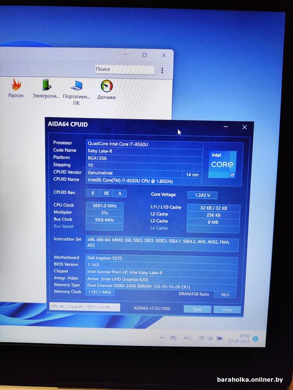Open the notification badge in the taskbar
This screenshot has width=293, height=390.
tap(255, 339)
